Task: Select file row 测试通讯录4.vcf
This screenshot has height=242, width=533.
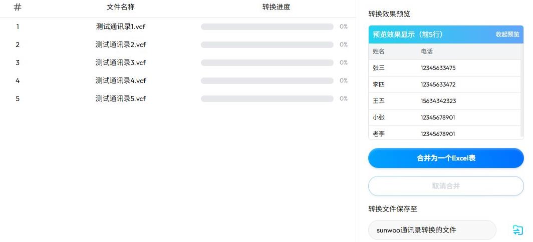Action: pos(121,80)
